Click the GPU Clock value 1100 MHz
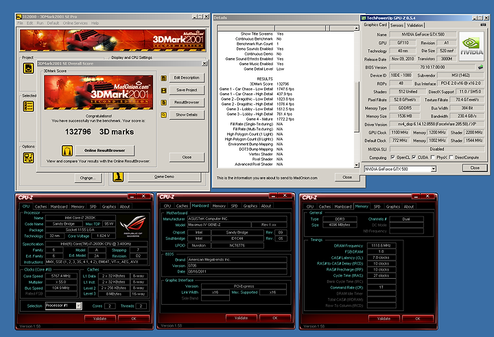Image resolution: width=494 pixels, height=337 pixels. coord(400,132)
